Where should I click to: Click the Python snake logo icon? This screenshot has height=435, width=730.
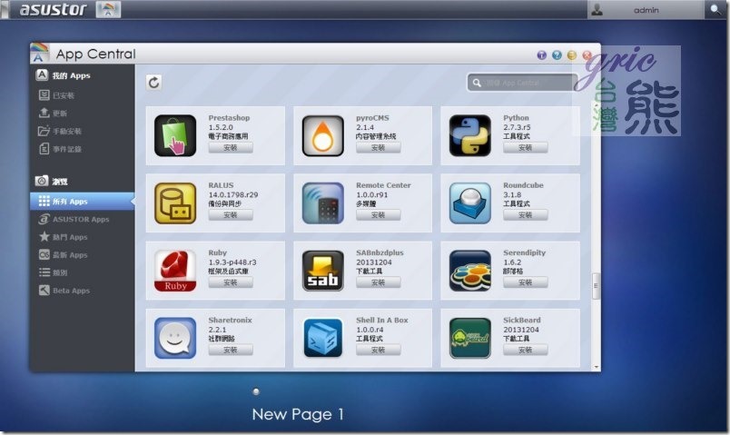coord(470,135)
